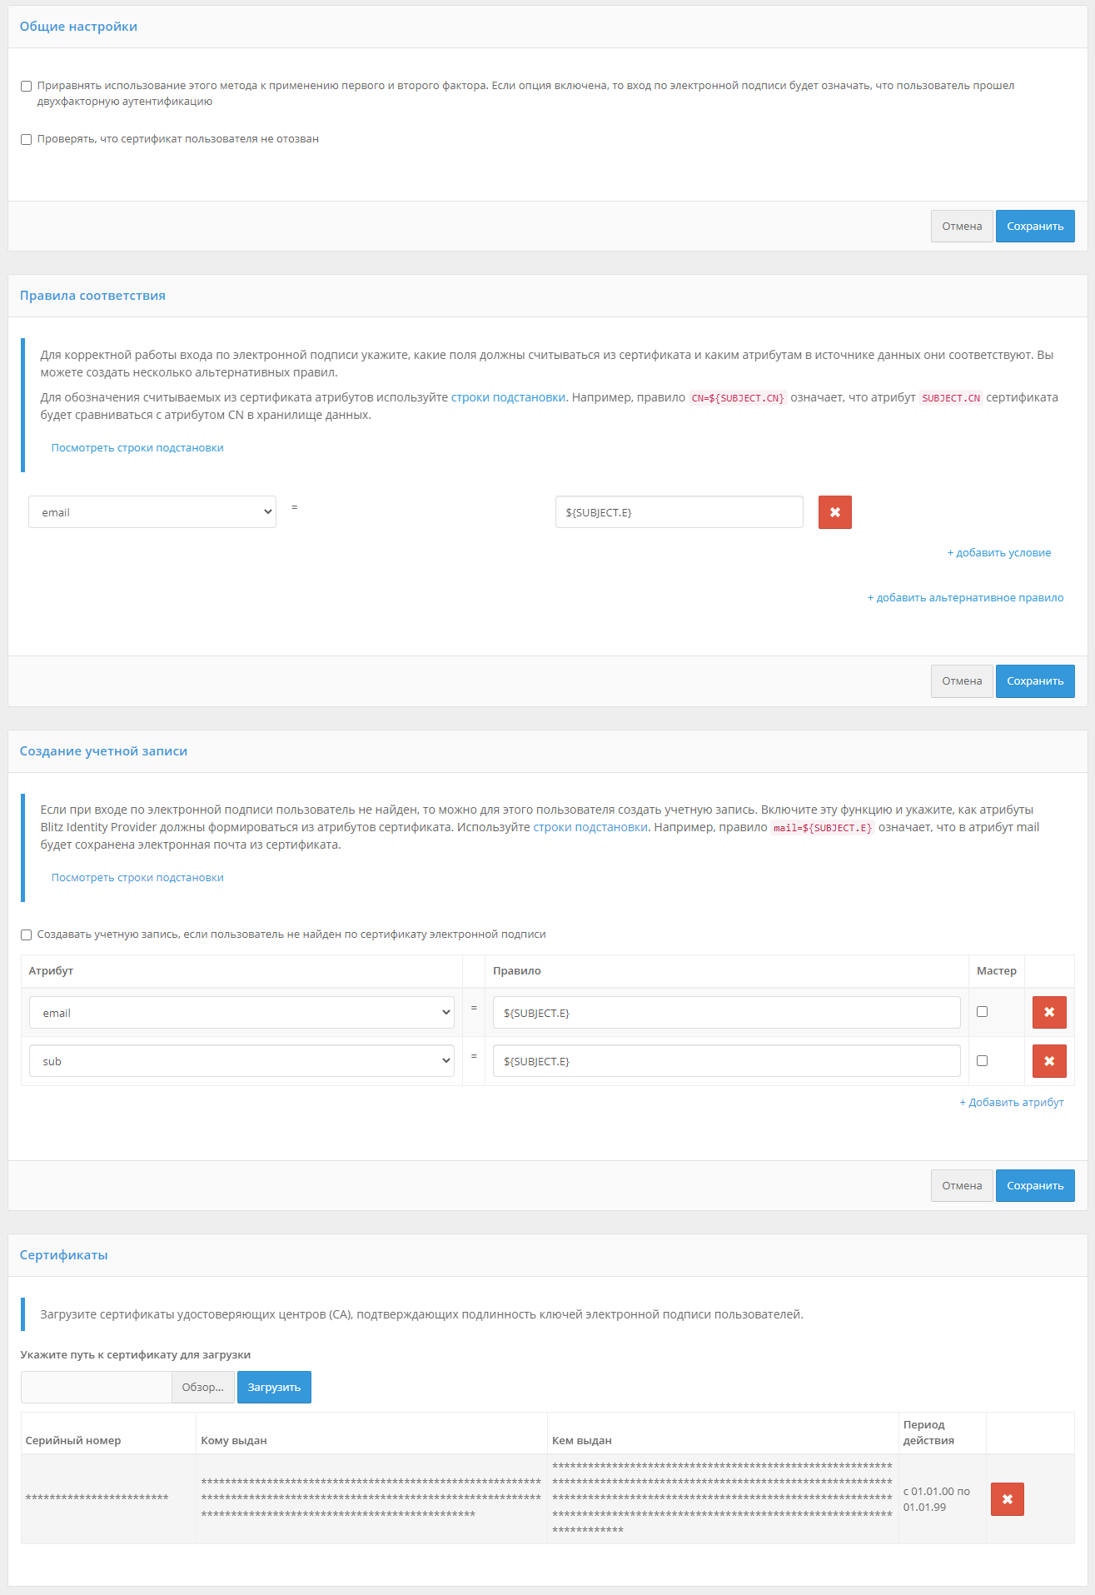1095x1595 pixels.
Task: Remove the sub attribute row in account creation
Action: (x=1048, y=1061)
